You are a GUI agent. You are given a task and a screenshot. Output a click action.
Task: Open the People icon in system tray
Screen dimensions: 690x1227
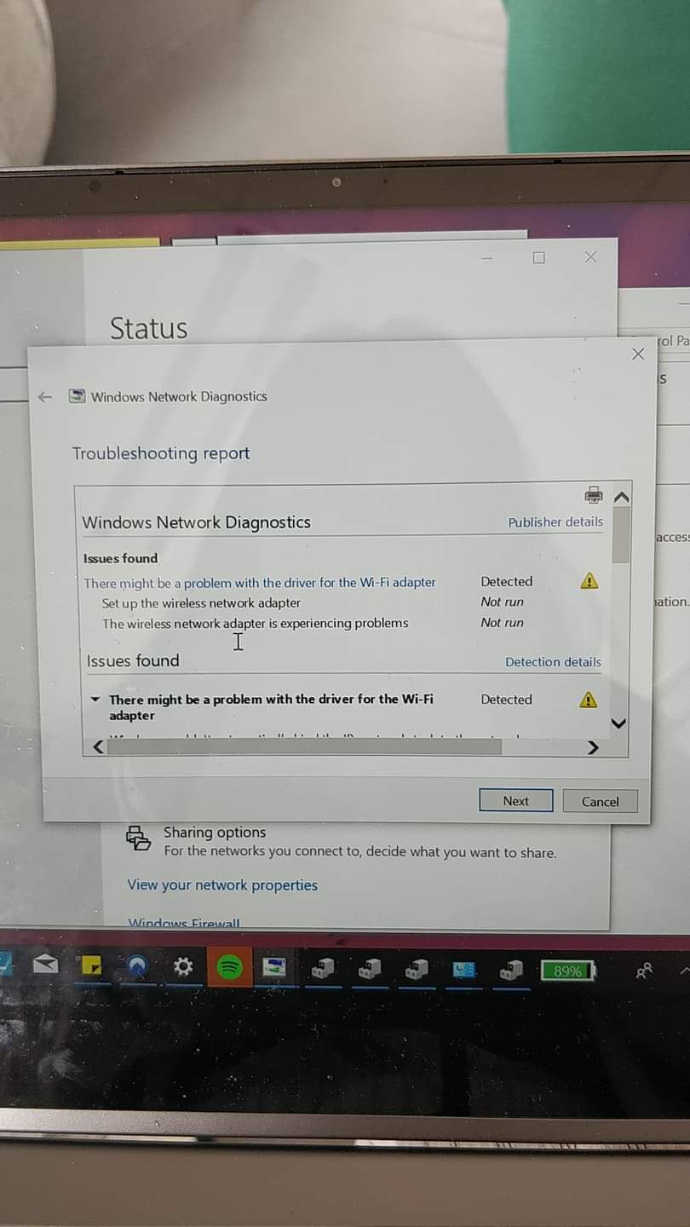click(644, 970)
